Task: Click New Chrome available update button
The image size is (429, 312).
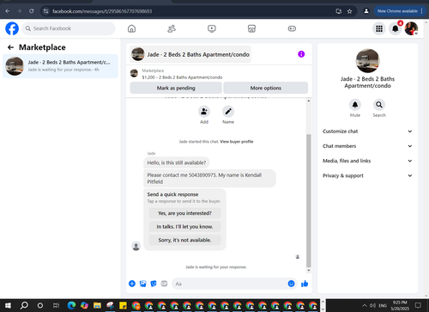Action: tap(400, 11)
